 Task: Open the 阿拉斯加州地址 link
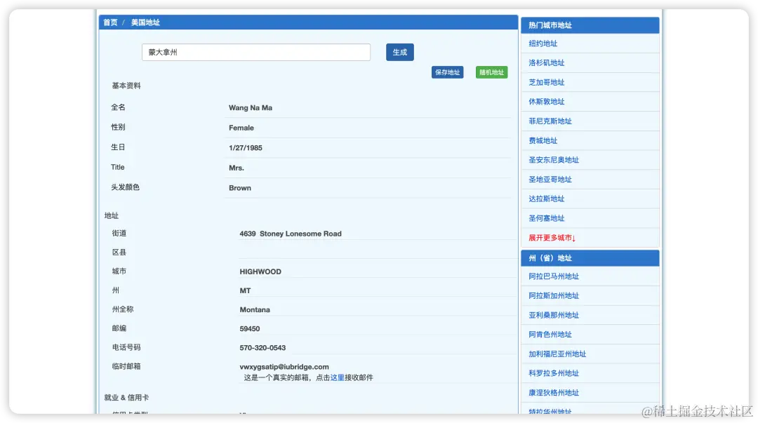[554, 296]
